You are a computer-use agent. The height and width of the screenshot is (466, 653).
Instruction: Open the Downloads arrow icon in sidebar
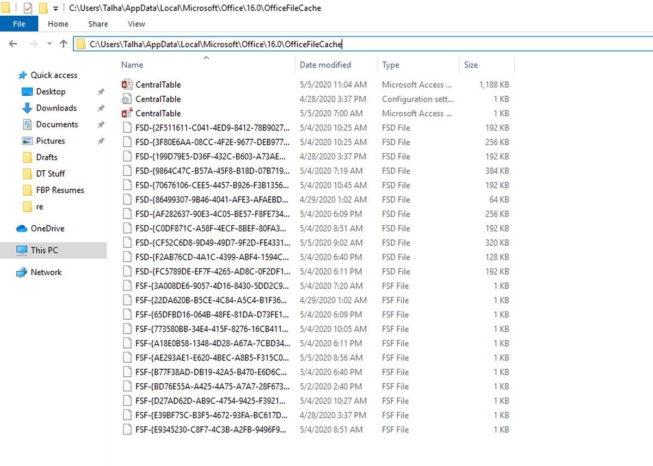(28, 108)
